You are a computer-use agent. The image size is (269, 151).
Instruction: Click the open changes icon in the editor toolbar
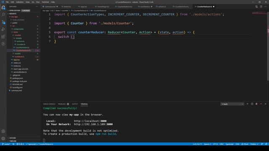256,7
